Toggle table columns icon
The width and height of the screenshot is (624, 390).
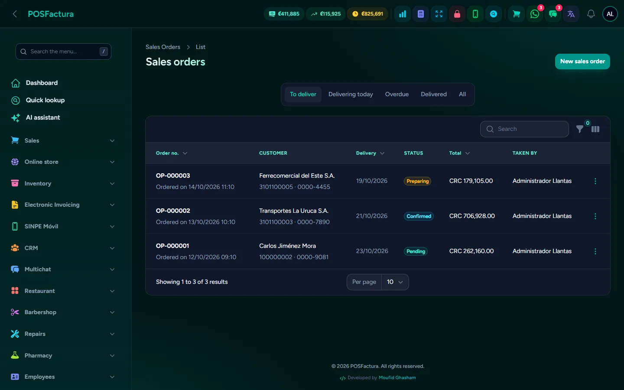(595, 129)
